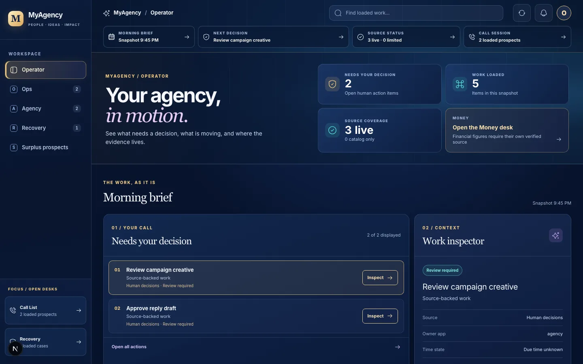Click the phone icon in Call Session card
This screenshot has height=364, width=583.
click(472, 37)
